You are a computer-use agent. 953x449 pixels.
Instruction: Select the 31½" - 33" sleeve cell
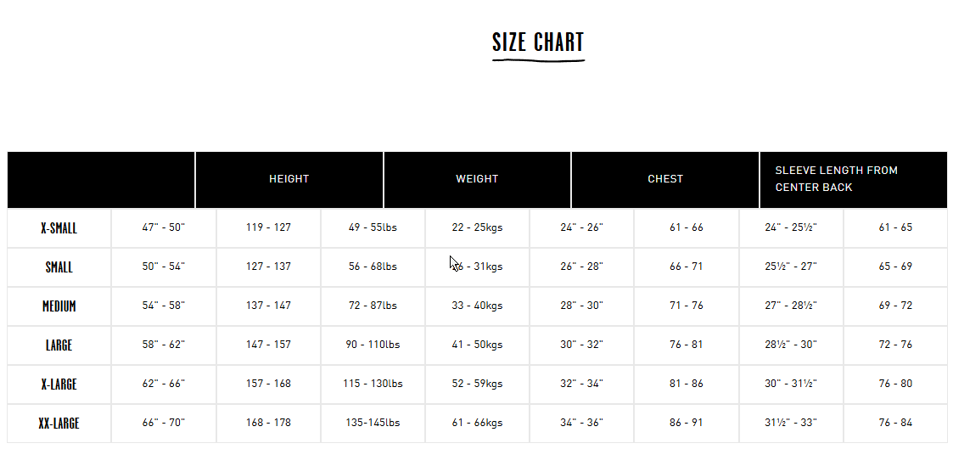pos(791,423)
